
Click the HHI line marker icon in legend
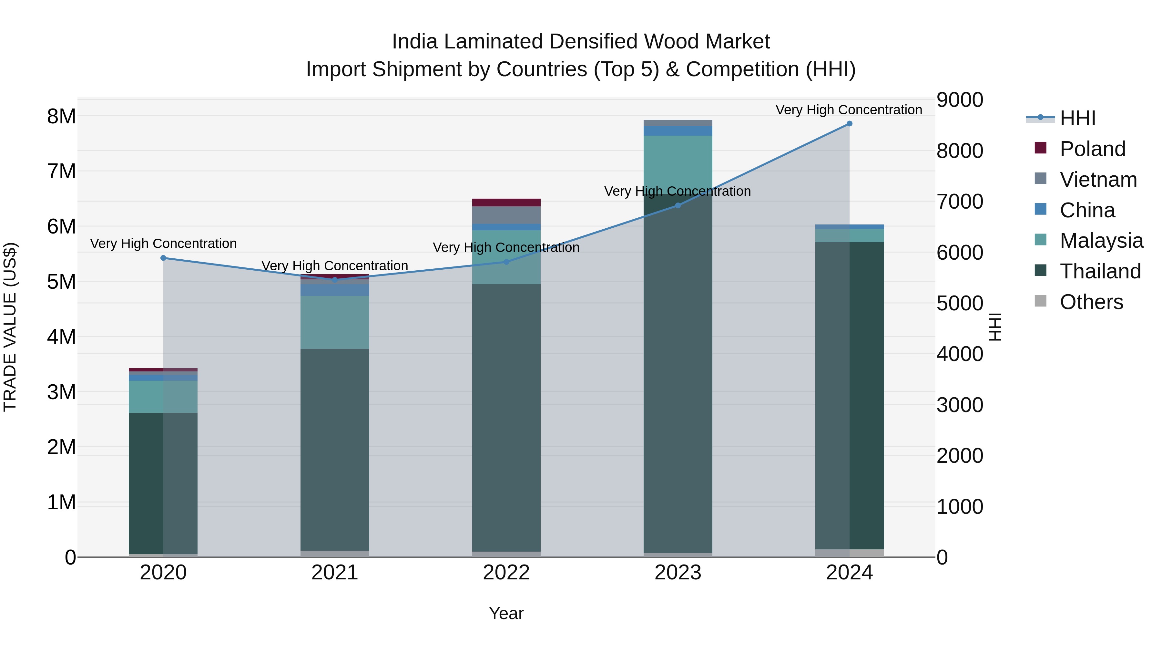[1040, 117]
